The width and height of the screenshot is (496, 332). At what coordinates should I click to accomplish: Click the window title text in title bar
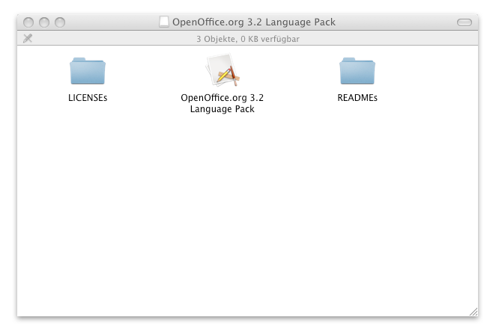pos(254,22)
